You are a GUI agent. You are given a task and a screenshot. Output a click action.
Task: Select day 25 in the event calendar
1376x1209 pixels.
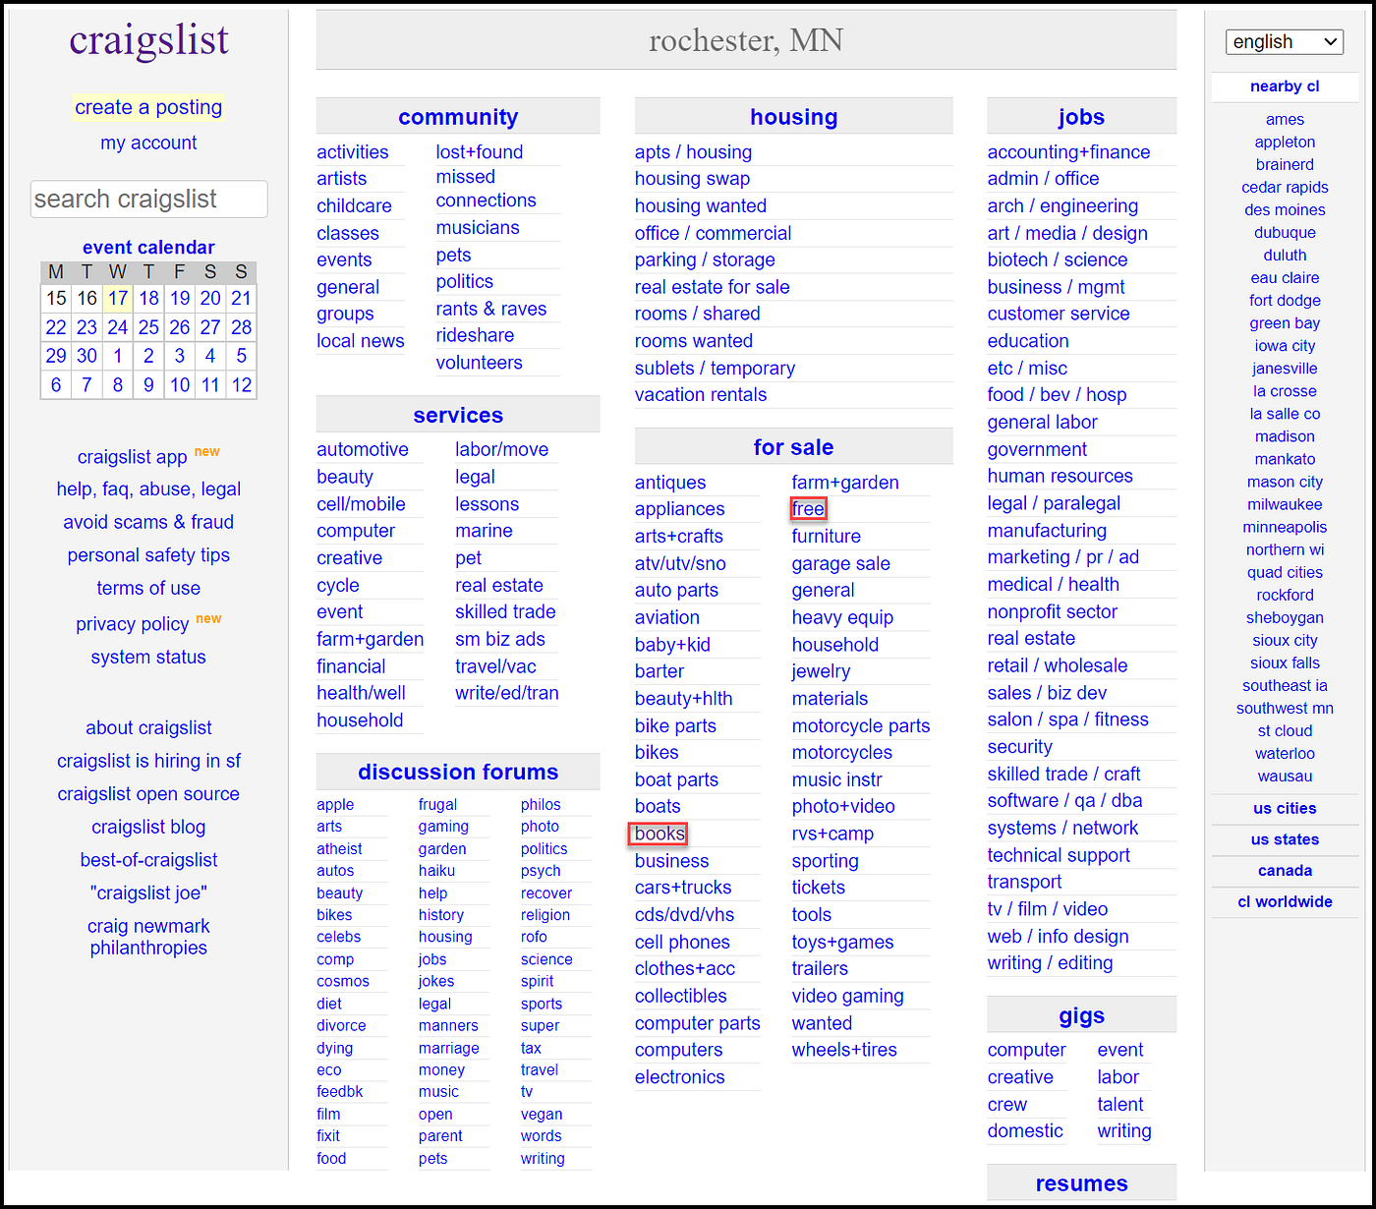(x=148, y=327)
